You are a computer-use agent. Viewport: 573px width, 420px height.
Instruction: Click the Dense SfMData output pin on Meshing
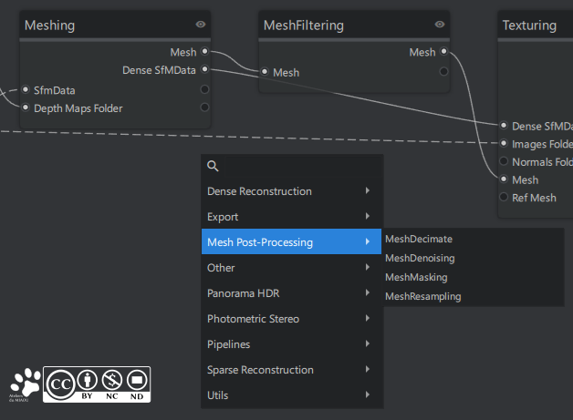(204, 69)
